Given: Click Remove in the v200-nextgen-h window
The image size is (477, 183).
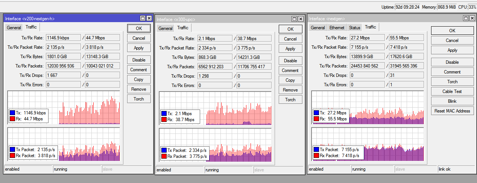Looking at the screenshot, I should (139, 89).
